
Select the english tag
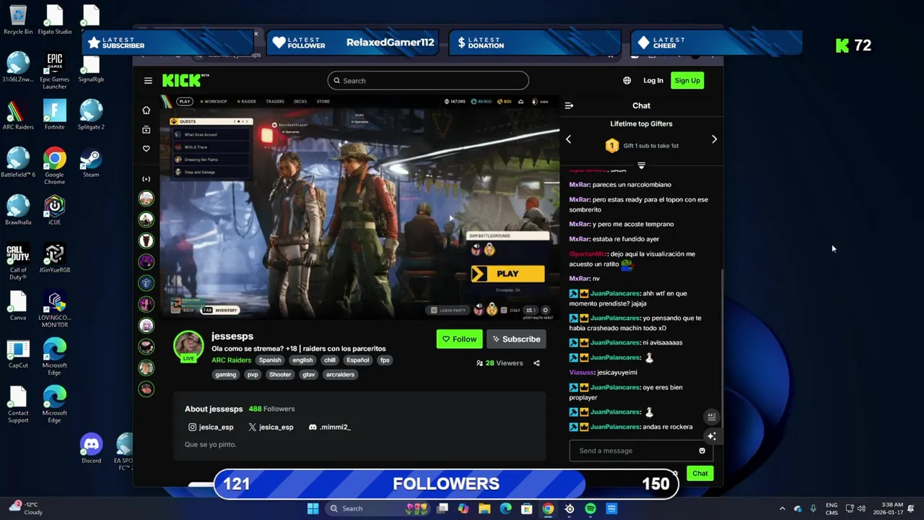tap(302, 360)
